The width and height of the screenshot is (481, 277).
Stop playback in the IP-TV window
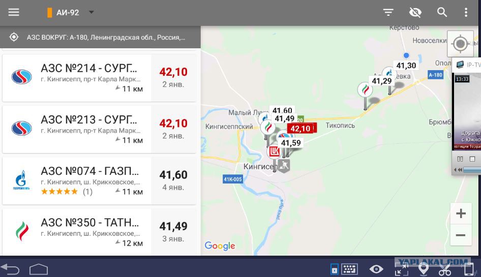472,159
